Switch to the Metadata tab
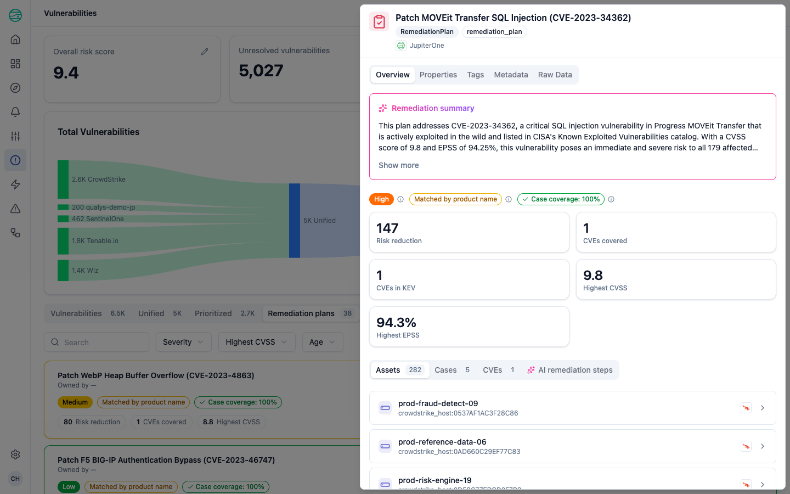The height and width of the screenshot is (494, 790). (x=511, y=75)
